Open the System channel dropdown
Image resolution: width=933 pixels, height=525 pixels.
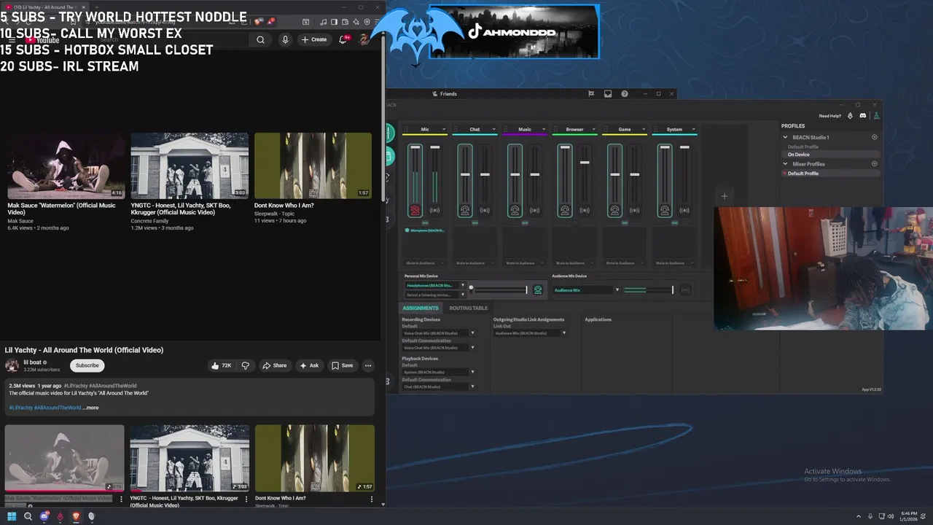[x=693, y=129]
